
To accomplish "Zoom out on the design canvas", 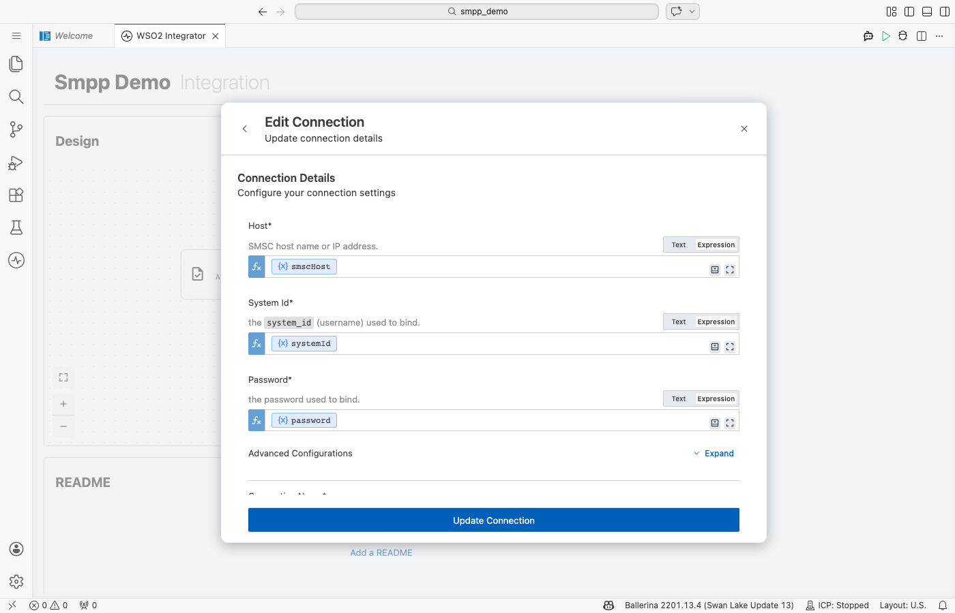I will tap(63, 426).
